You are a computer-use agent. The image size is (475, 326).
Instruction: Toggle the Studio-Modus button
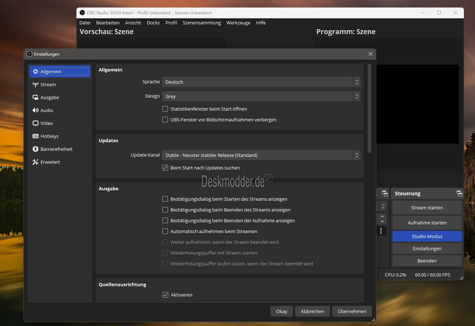coord(427,236)
